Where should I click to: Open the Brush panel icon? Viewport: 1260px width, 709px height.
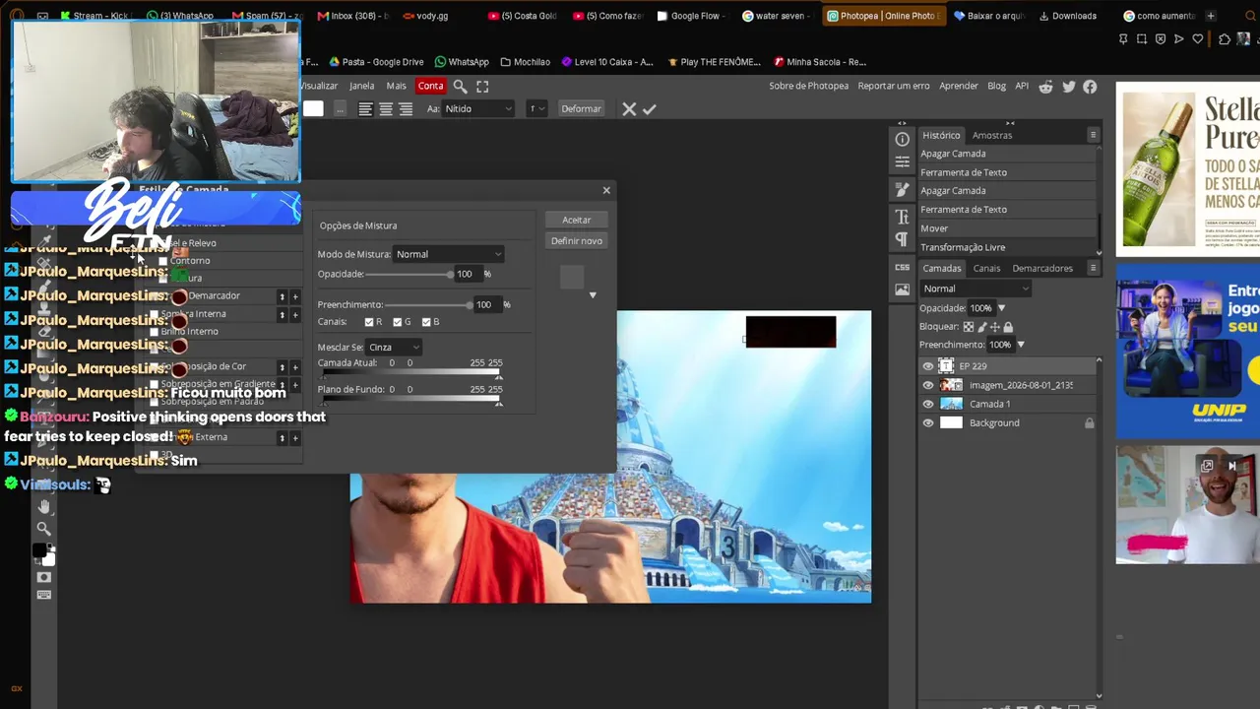tap(902, 189)
